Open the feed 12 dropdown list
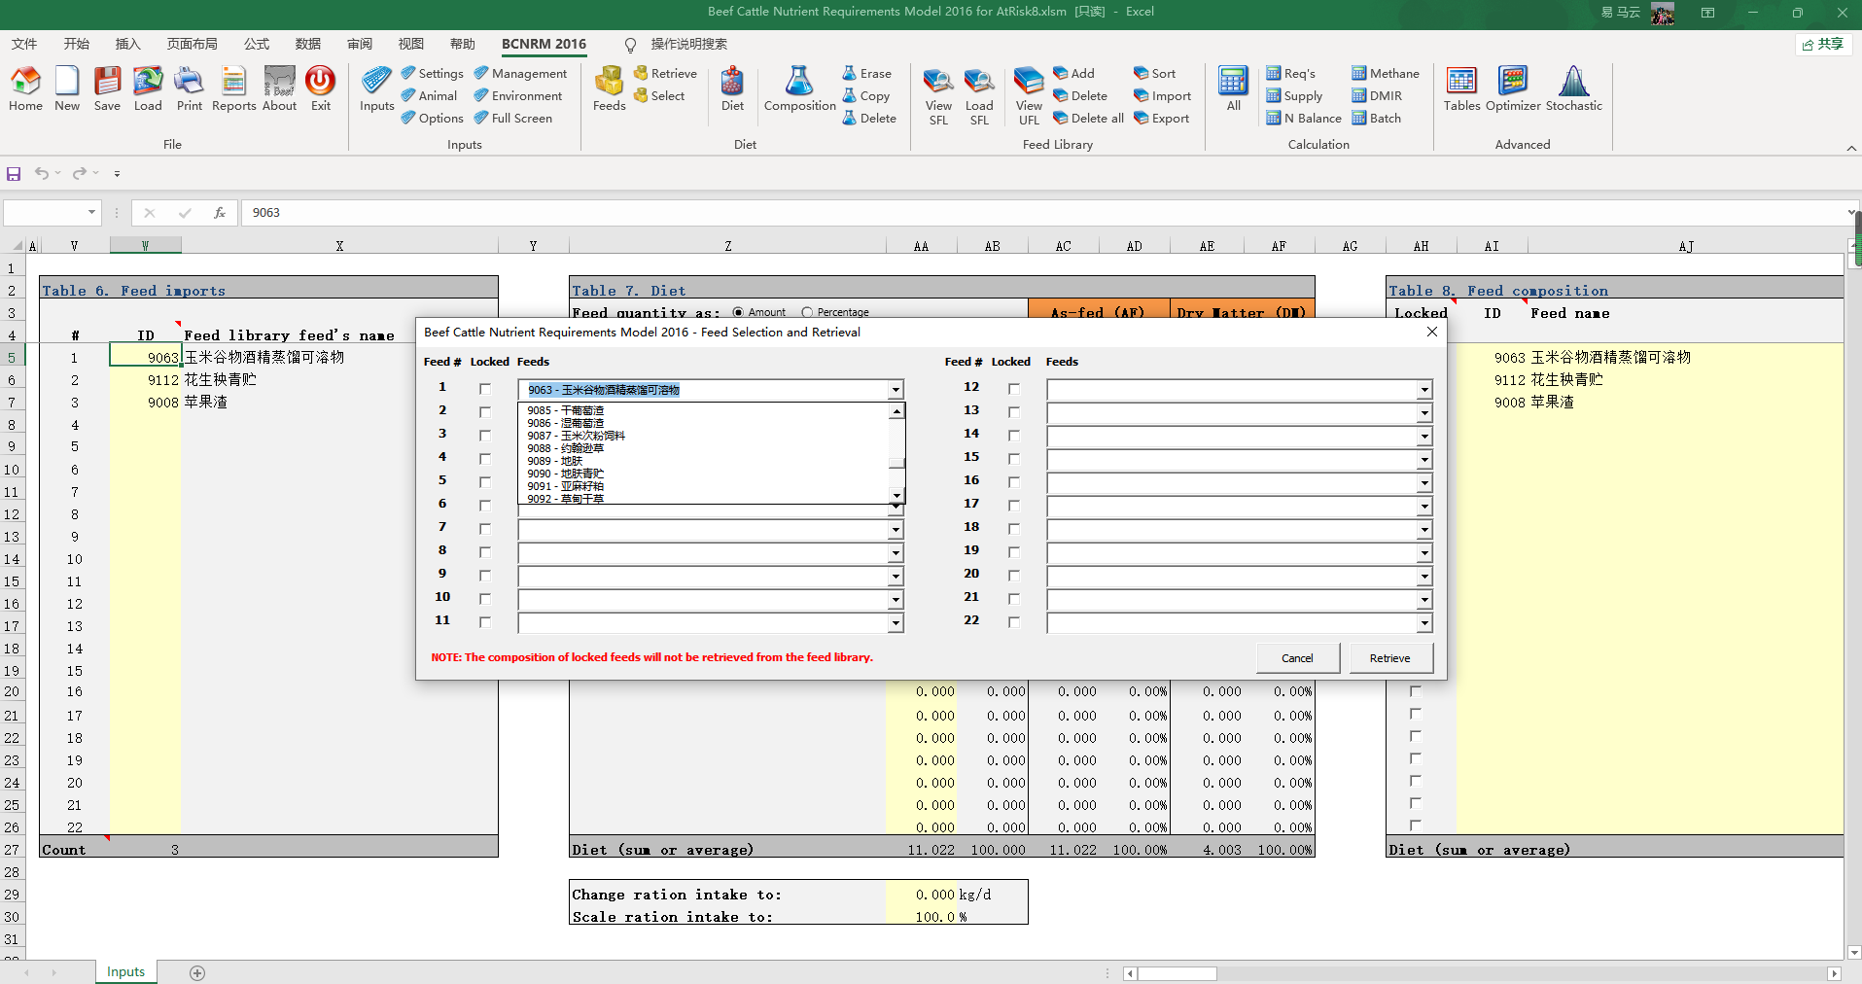The width and height of the screenshot is (1862, 984). (x=1424, y=390)
